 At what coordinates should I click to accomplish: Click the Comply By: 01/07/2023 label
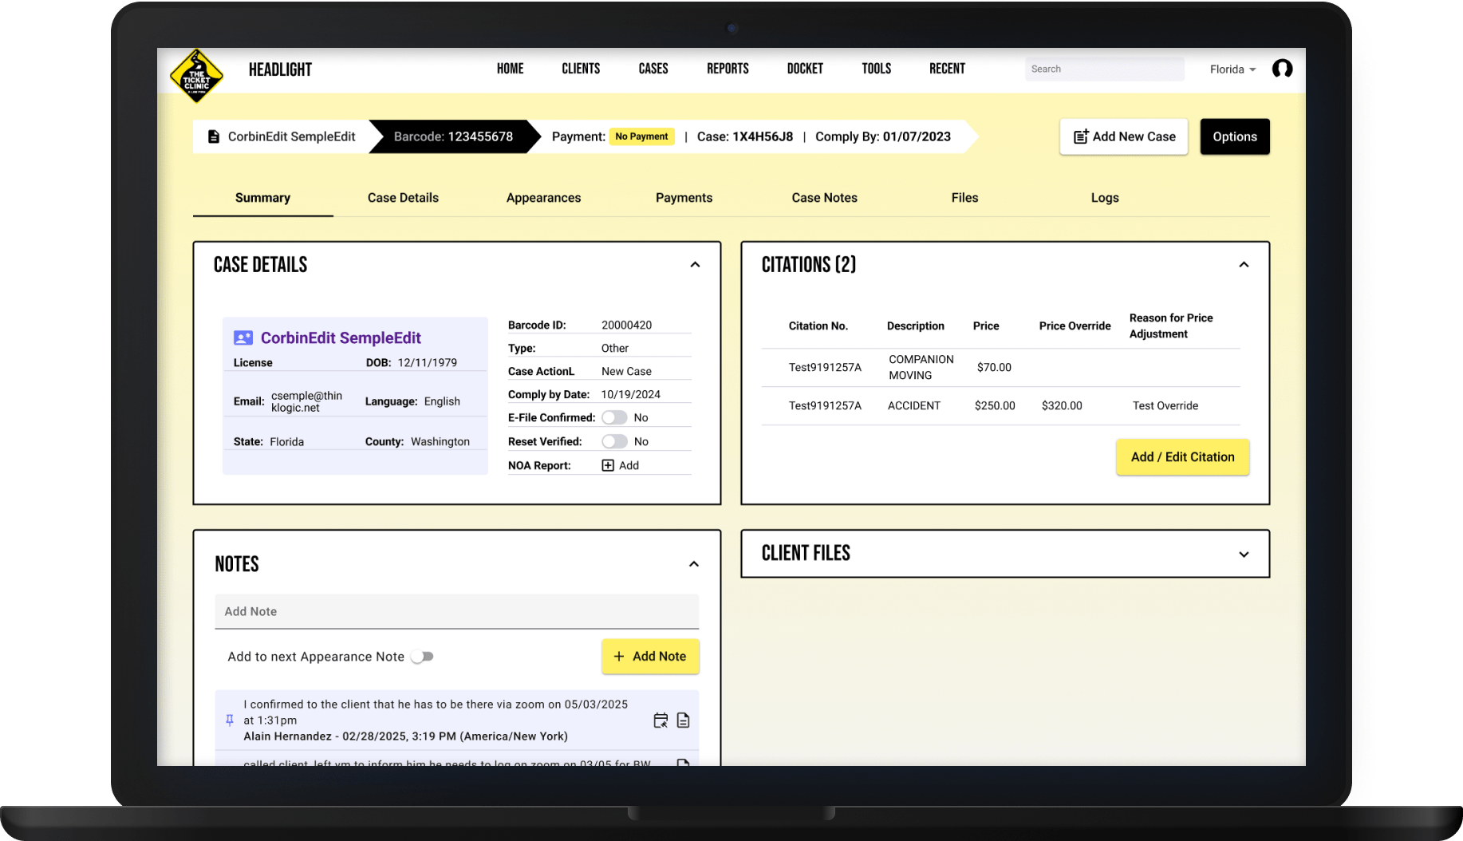click(883, 136)
